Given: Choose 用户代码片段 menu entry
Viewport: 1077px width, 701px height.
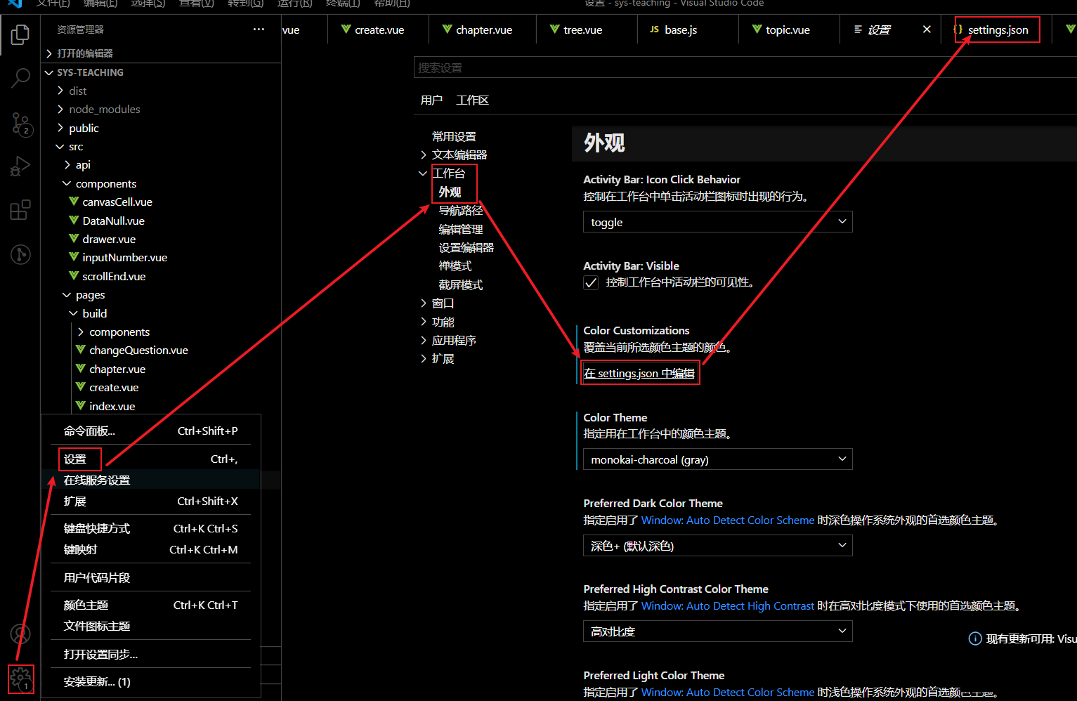Looking at the screenshot, I should [x=150, y=577].
